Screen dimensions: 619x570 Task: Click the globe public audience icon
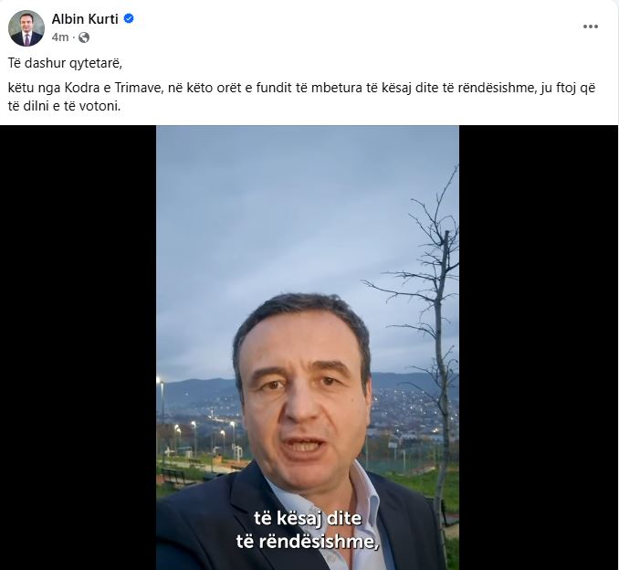[x=84, y=37]
